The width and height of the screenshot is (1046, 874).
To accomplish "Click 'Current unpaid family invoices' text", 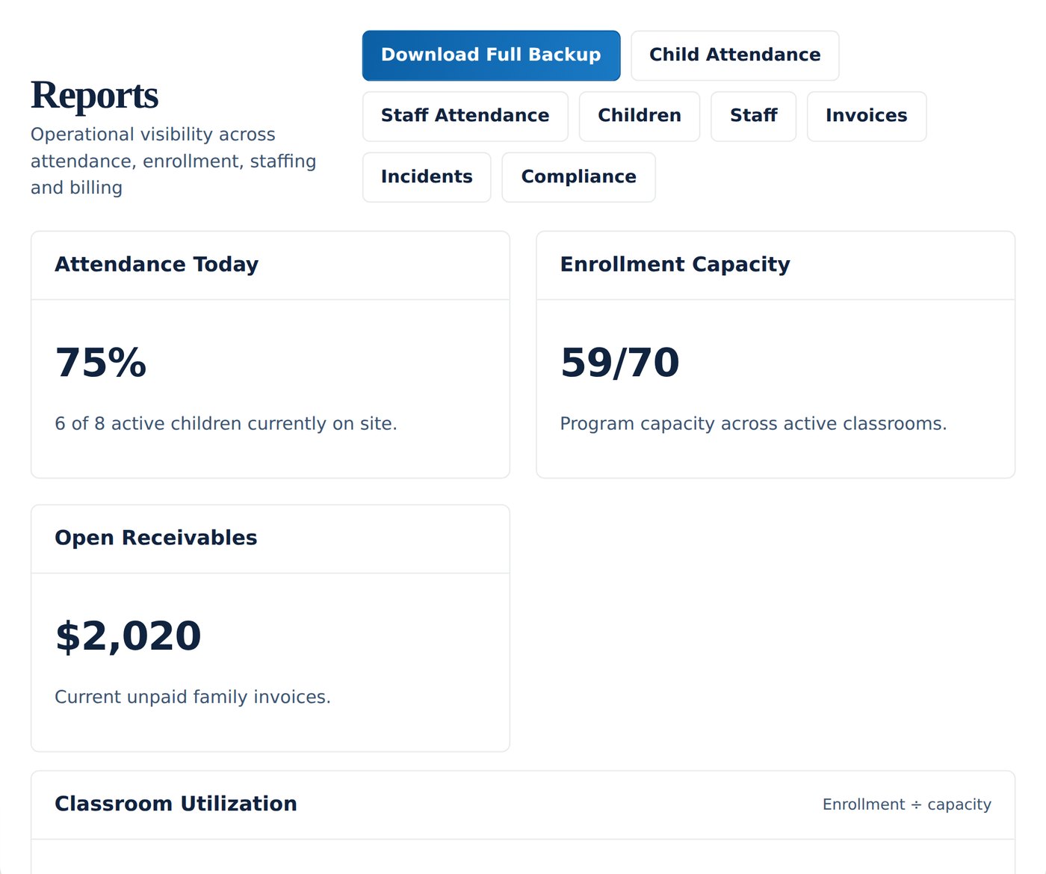I will [x=193, y=697].
